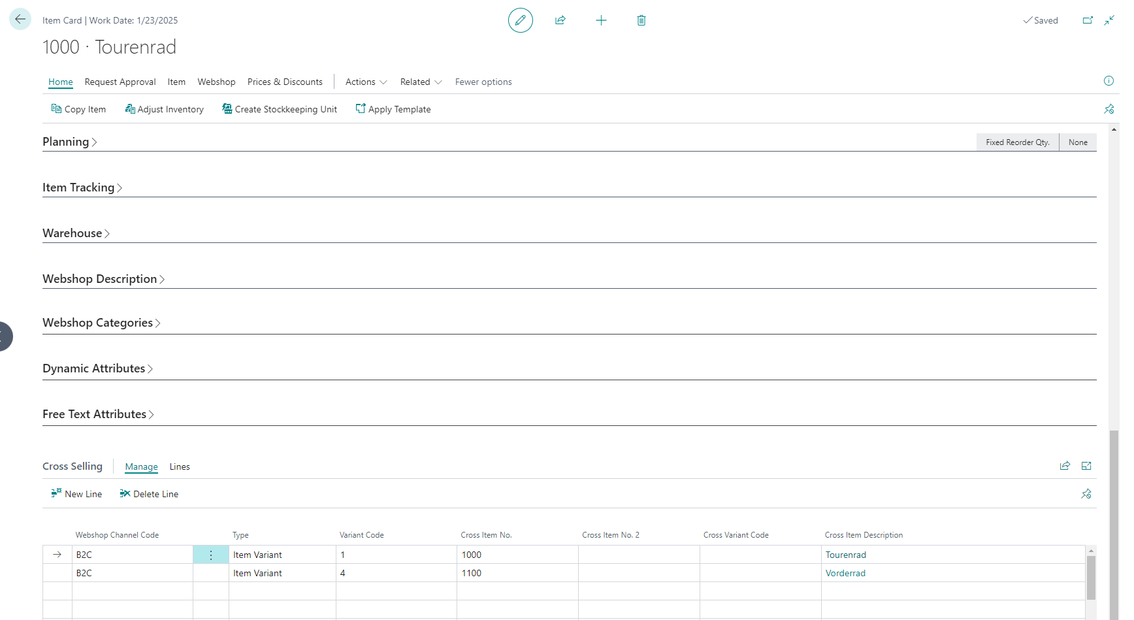Select Cross Item No. cell 1000
Image resolution: width=1134 pixels, height=620 pixels.
(517, 555)
